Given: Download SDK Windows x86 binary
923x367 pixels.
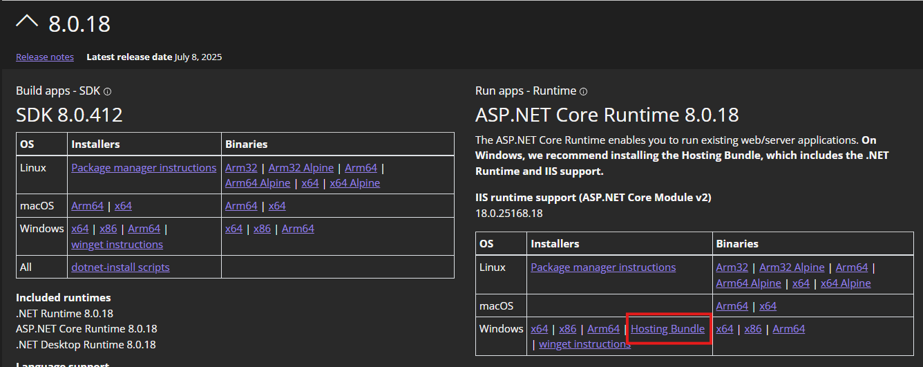Looking at the screenshot, I should click(263, 228).
